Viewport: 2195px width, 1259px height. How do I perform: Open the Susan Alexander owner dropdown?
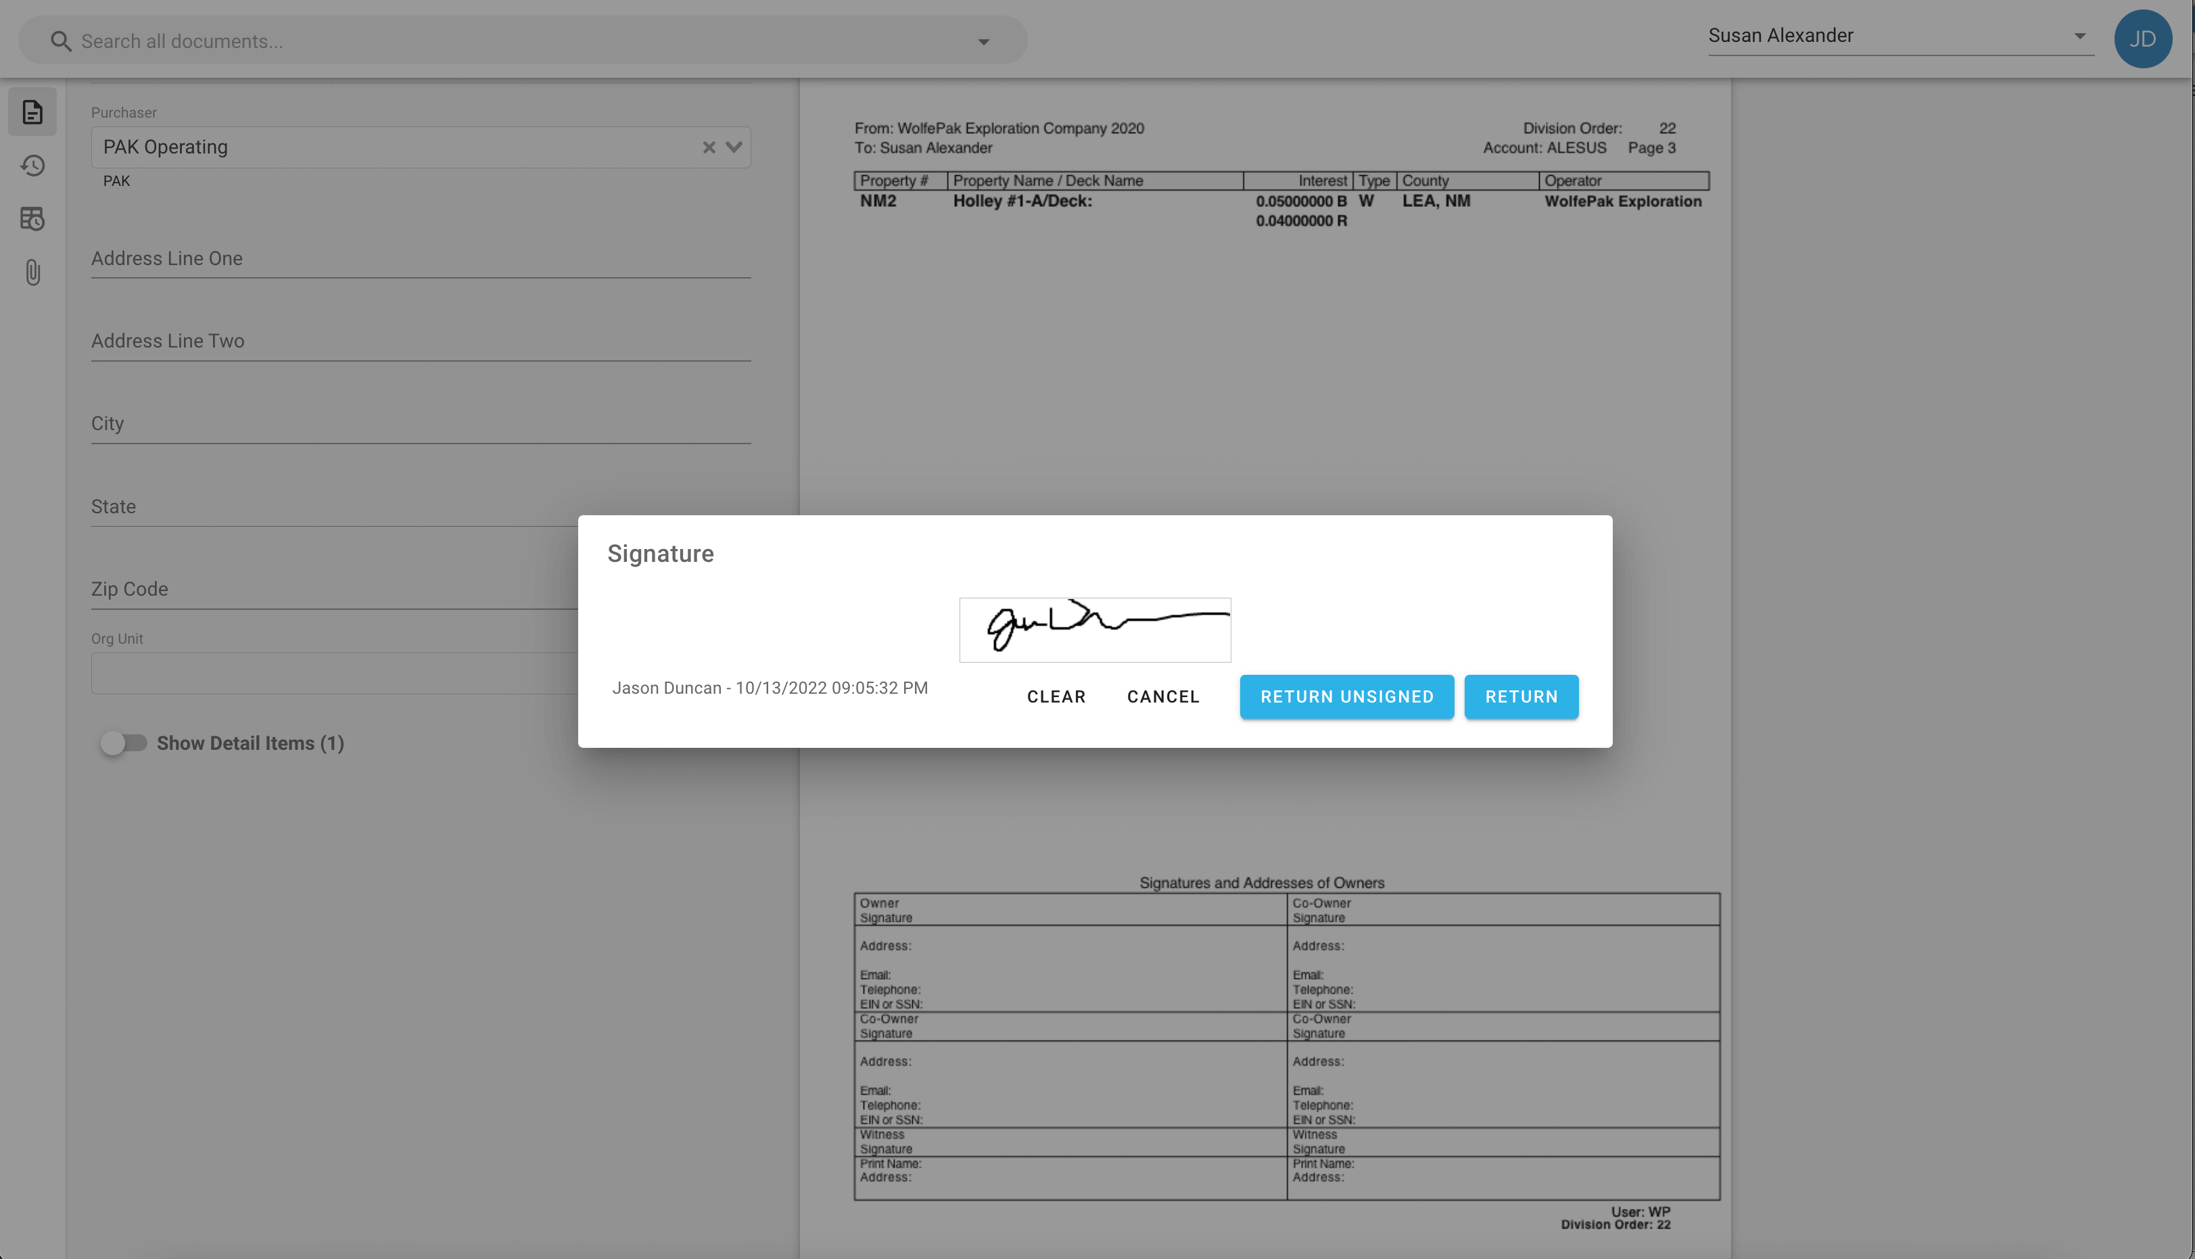1900,35
